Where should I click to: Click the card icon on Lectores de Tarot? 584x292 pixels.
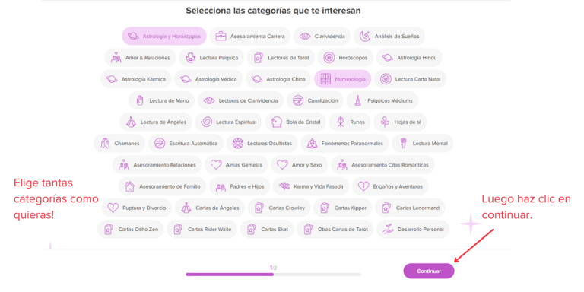[x=259, y=58]
